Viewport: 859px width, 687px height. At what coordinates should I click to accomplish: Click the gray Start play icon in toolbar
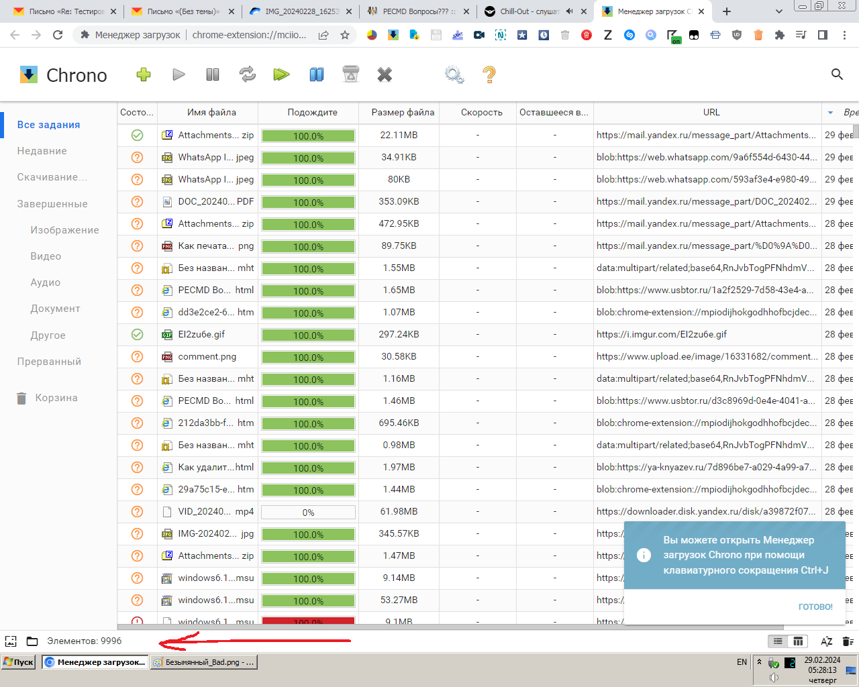179,75
